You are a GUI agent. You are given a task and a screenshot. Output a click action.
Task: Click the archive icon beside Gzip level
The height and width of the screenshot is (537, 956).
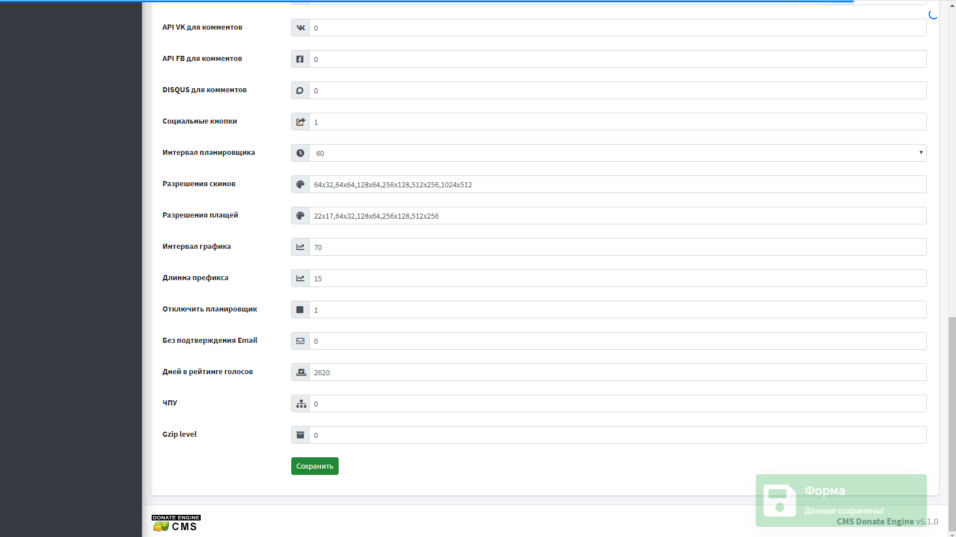300,435
